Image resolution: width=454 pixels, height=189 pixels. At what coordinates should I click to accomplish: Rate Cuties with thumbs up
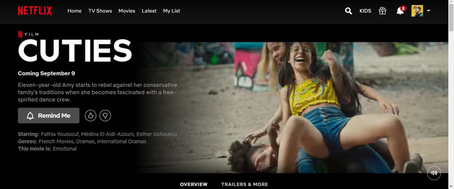(x=90, y=115)
